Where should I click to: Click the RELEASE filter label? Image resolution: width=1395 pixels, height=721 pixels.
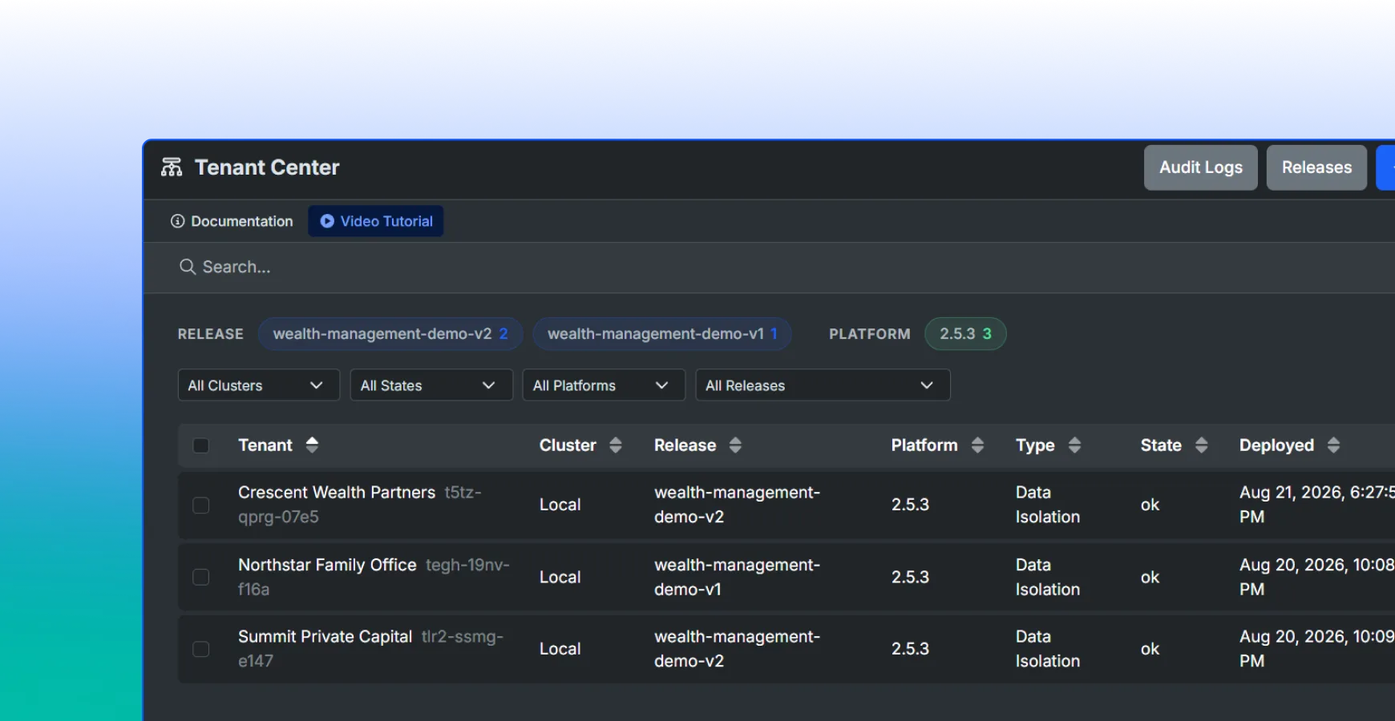pyautogui.click(x=211, y=334)
